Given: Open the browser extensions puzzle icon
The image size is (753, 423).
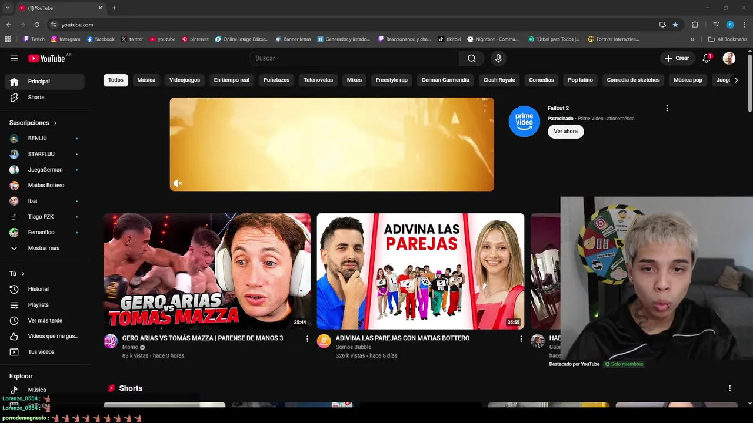Looking at the screenshot, I should click(x=695, y=25).
